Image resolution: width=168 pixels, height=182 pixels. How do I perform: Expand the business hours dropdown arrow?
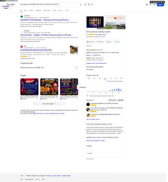tap(103, 58)
